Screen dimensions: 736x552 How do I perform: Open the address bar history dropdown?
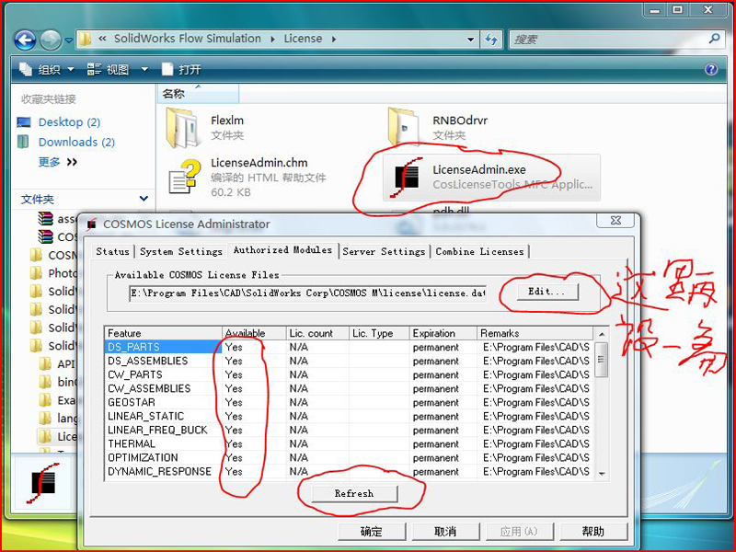(x=470, y=40)
